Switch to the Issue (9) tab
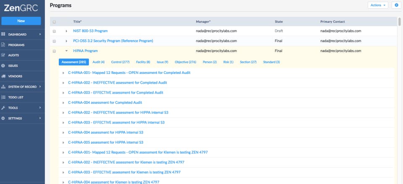This screenshot has width=403, height=184. tap(162, 62)
